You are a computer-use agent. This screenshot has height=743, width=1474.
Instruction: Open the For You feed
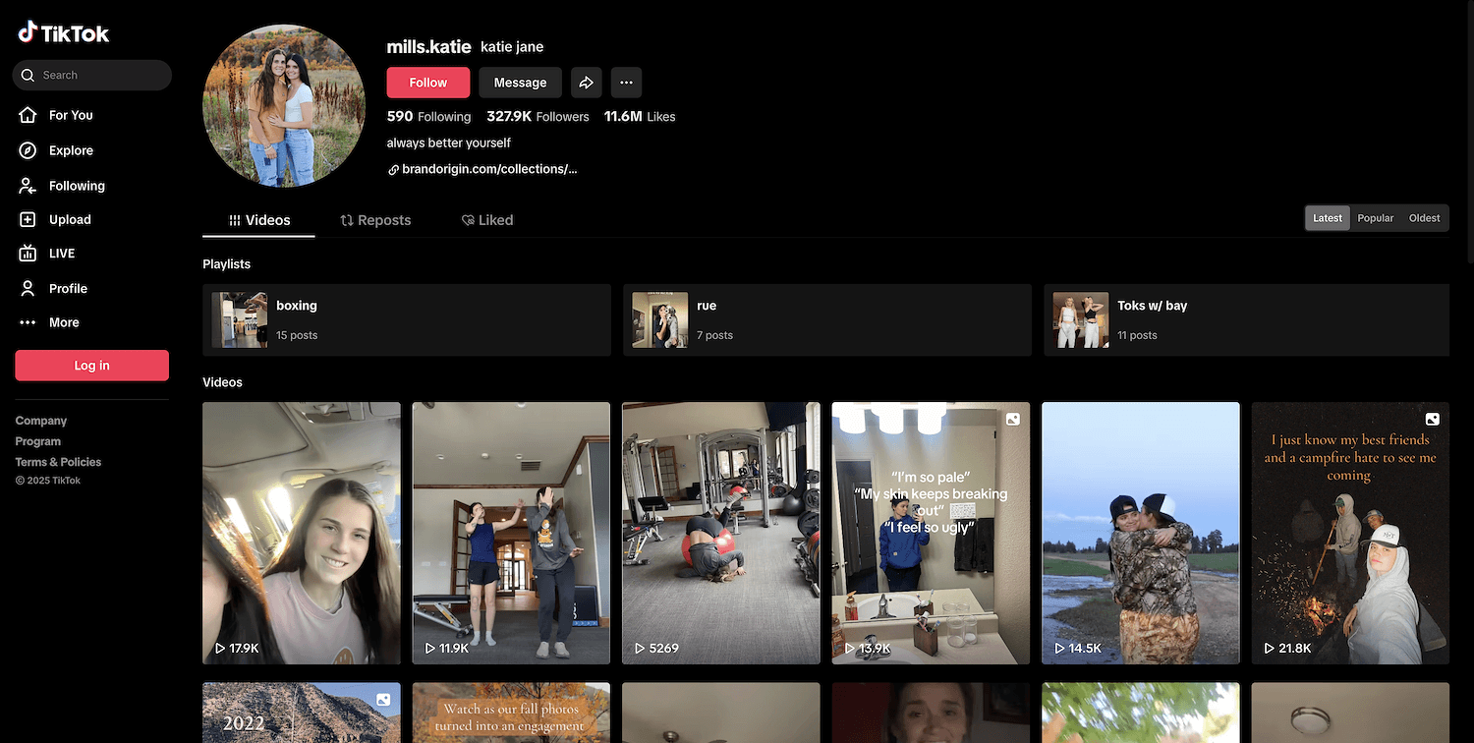[70, 115]
